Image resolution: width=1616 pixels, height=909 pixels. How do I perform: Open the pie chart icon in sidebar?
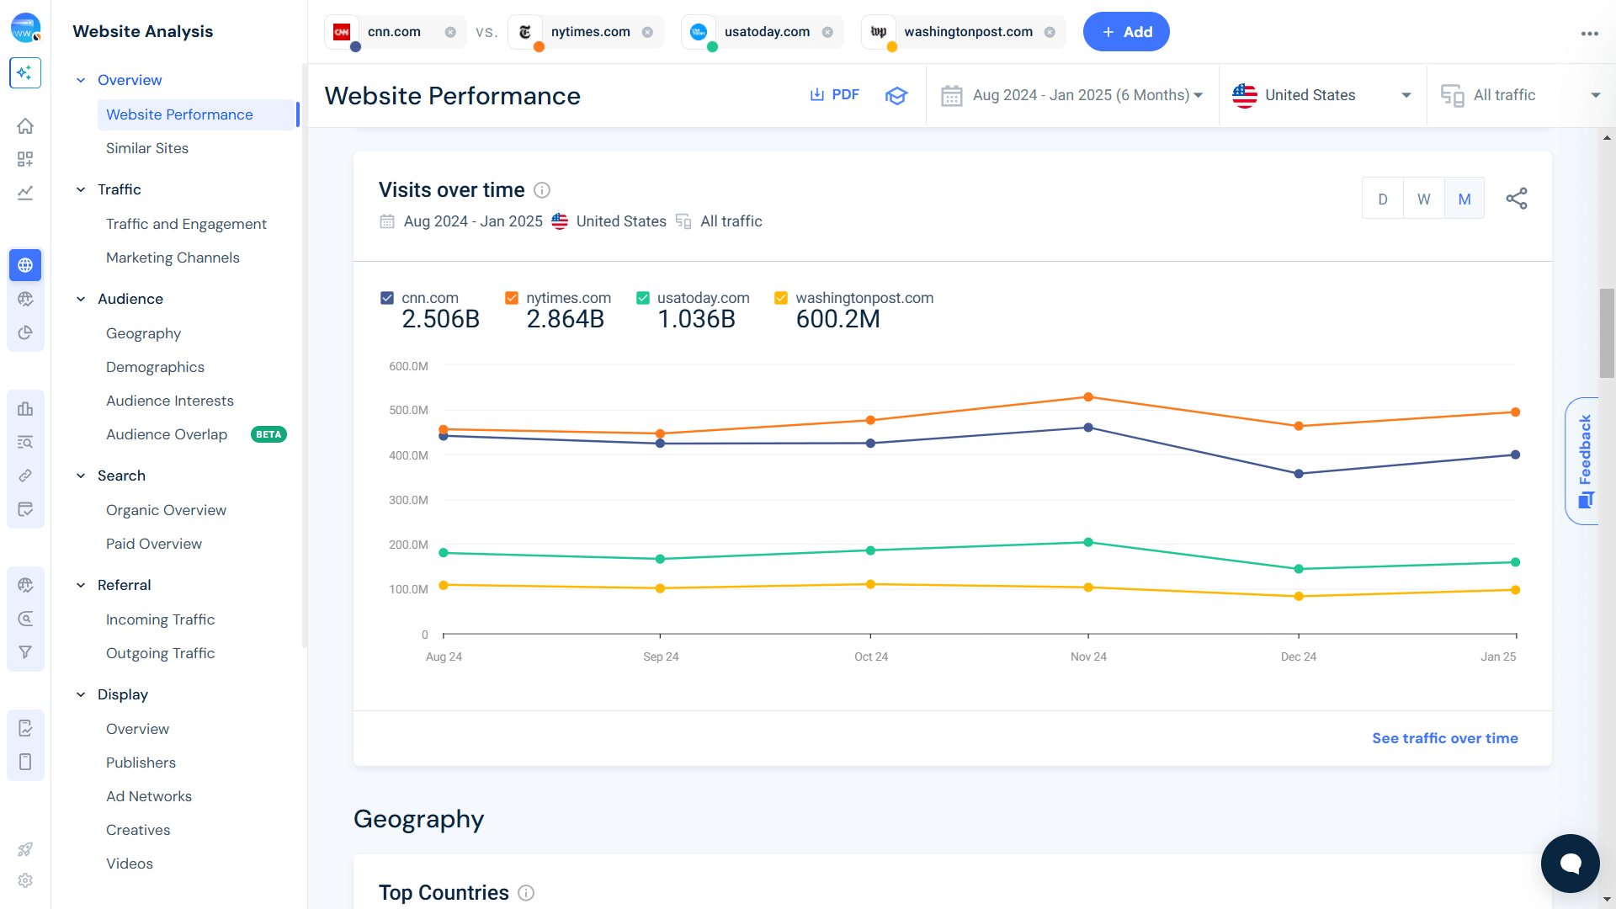pos(25,332)
